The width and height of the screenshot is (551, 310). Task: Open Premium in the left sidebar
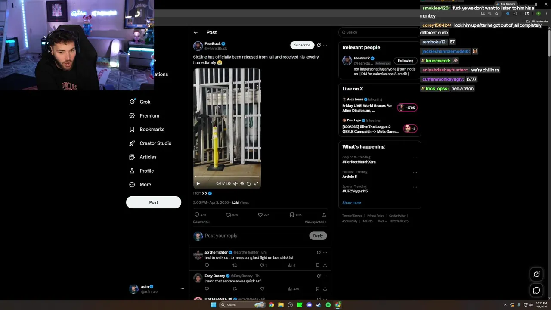pyautogui.click(x=144, y=116)
